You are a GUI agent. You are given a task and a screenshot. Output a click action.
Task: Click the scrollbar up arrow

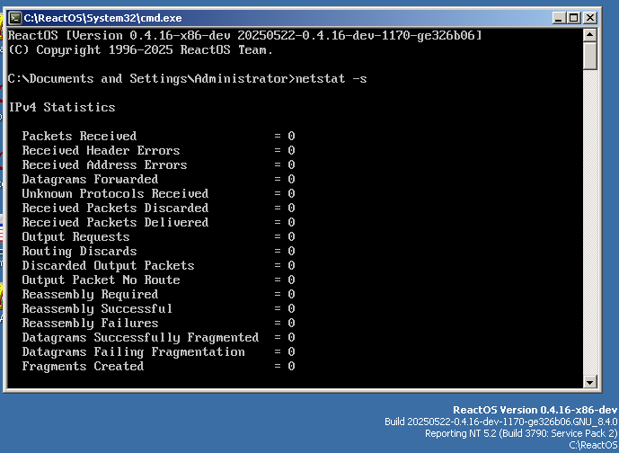(589, 35)
